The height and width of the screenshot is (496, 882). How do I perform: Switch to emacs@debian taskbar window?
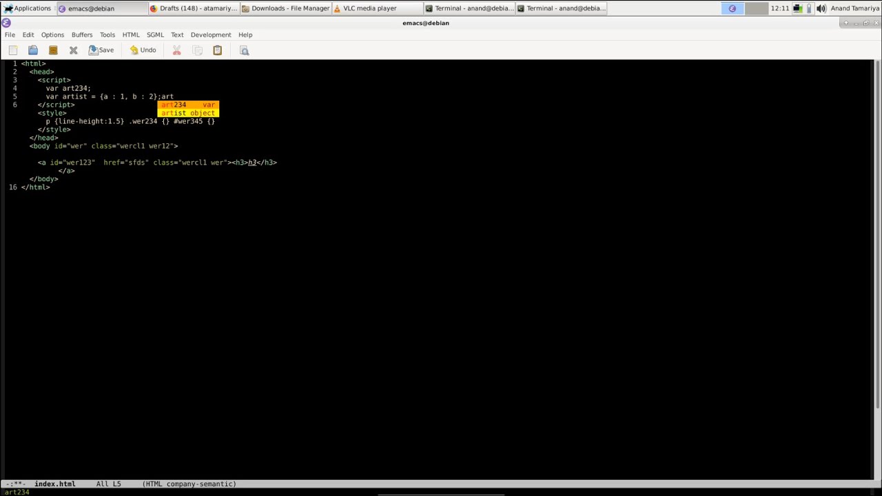[x=101, y=8]
